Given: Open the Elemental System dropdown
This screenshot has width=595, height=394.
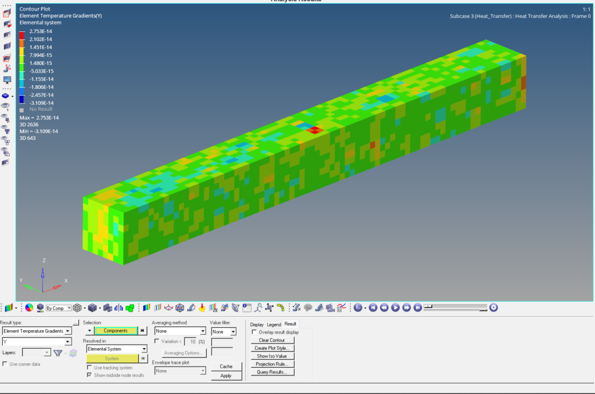Looking at the screenshot, I should pos(117,349).
